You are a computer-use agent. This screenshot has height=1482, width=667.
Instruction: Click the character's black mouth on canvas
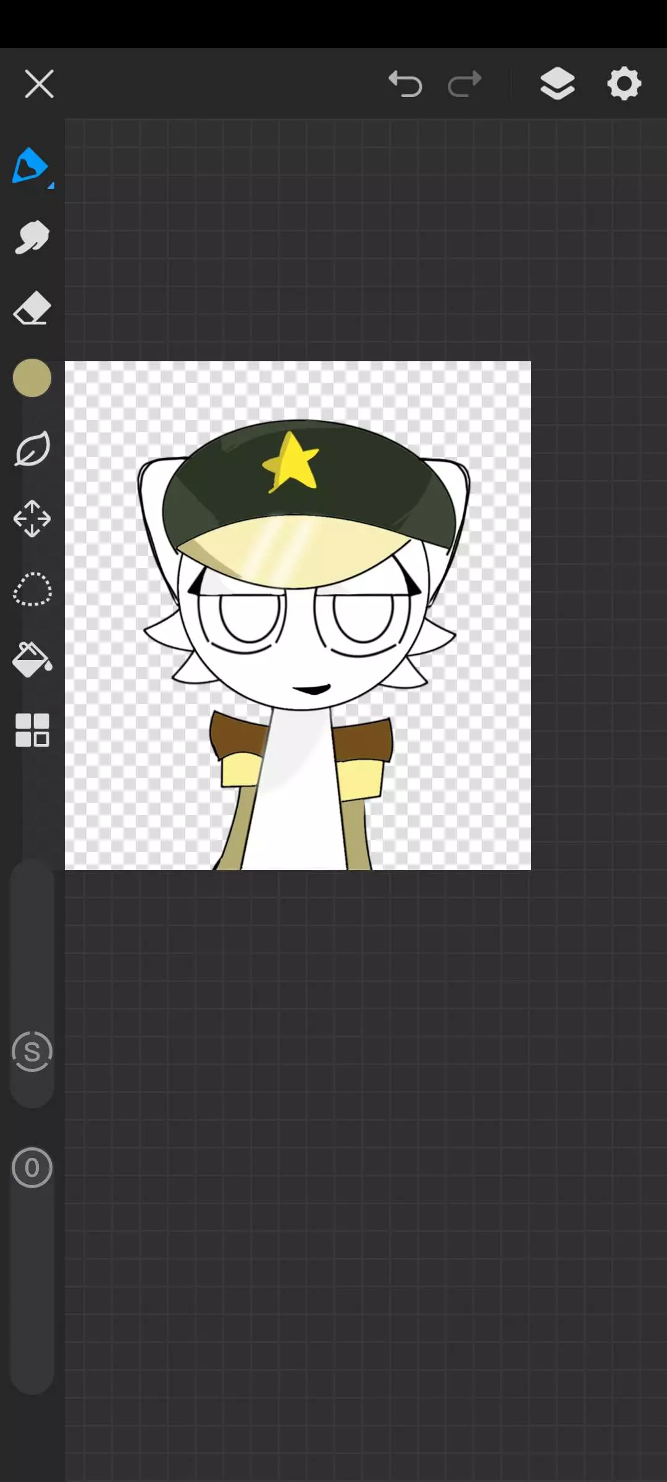[313, 689]
